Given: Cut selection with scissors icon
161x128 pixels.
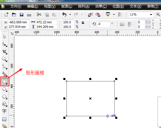Looking at the screenshot, I should click(x=39, y=14).
